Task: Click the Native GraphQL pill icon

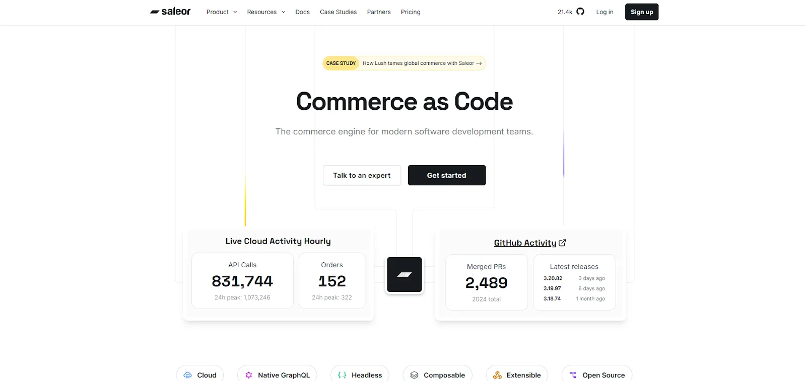Action: [x=249, y=375]
